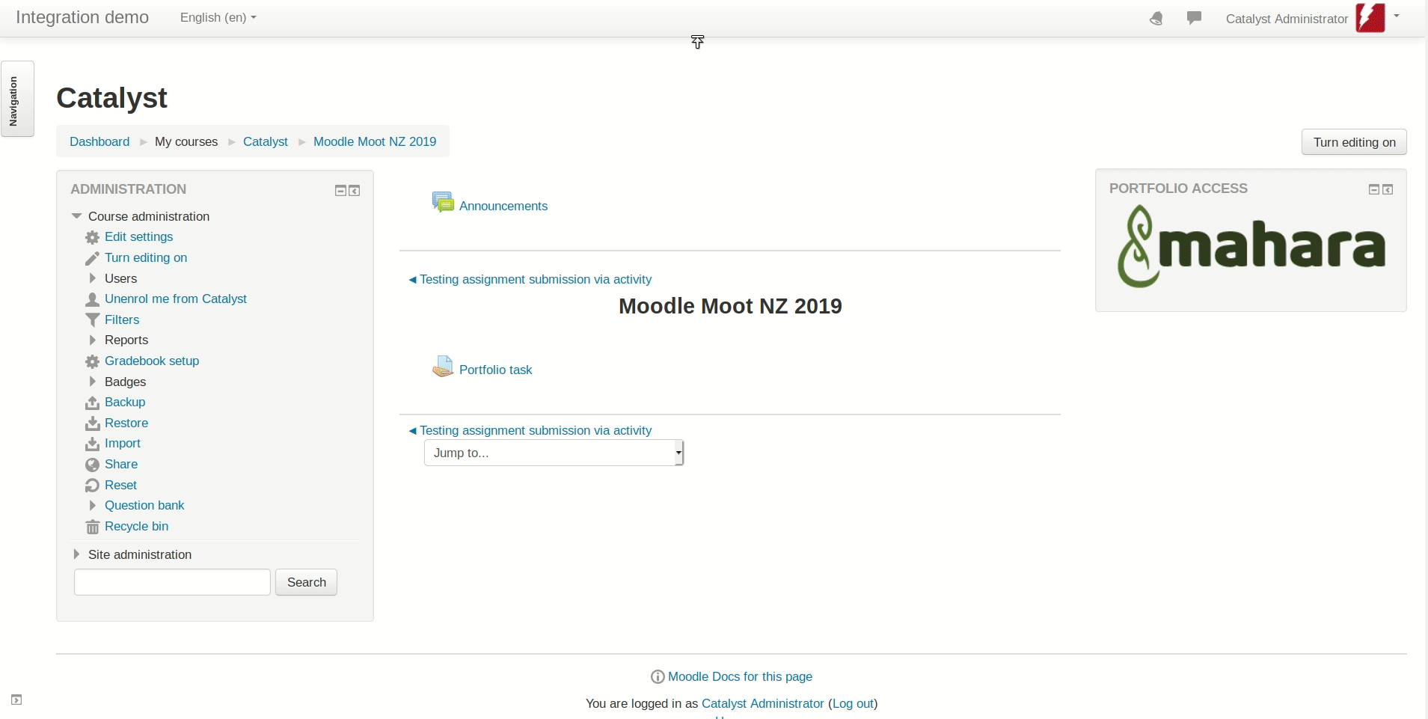Click the Portfolio task assignment icon

pos(443,366)
